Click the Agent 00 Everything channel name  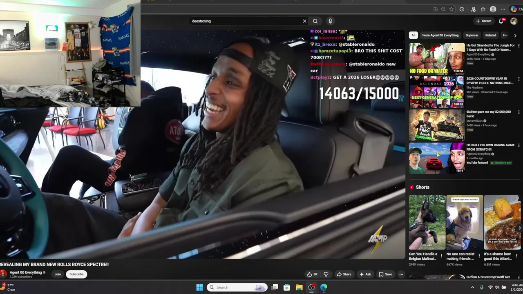pyautogui.click(x=26, y=272)
